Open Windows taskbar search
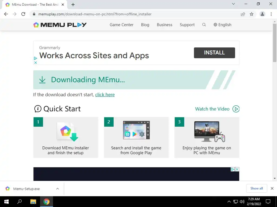The image size is (277, 207). (x=19, y=202)
